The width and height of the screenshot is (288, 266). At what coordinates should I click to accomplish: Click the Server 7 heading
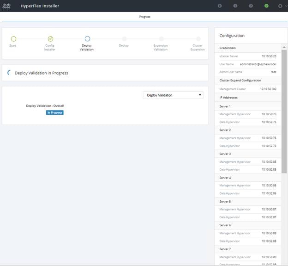click(225, 249)
